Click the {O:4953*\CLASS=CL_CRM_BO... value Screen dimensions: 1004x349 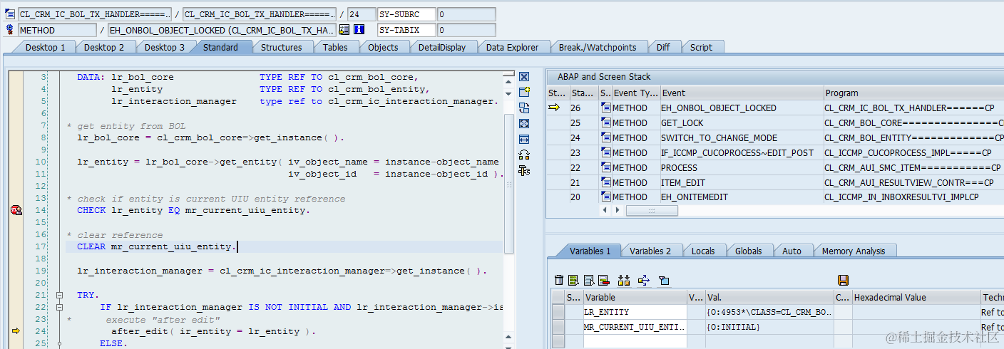click(x=769, y=312)
